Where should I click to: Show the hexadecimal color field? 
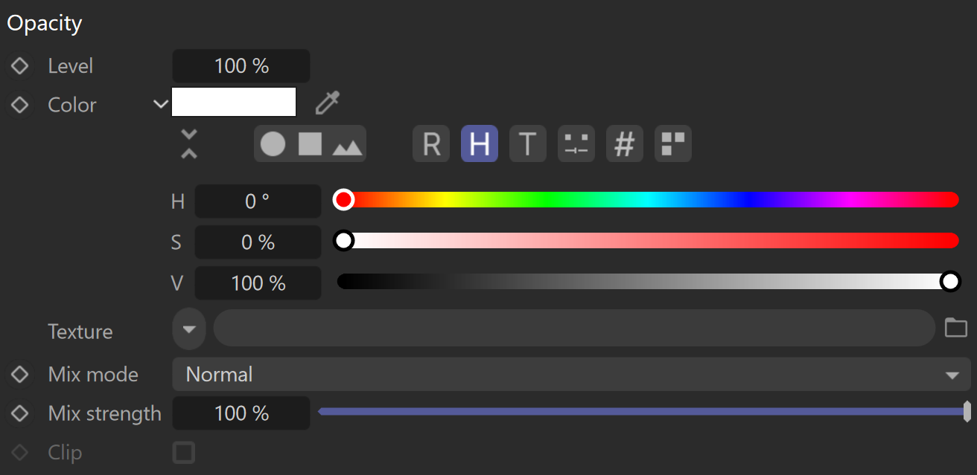(x=624, y=143)
